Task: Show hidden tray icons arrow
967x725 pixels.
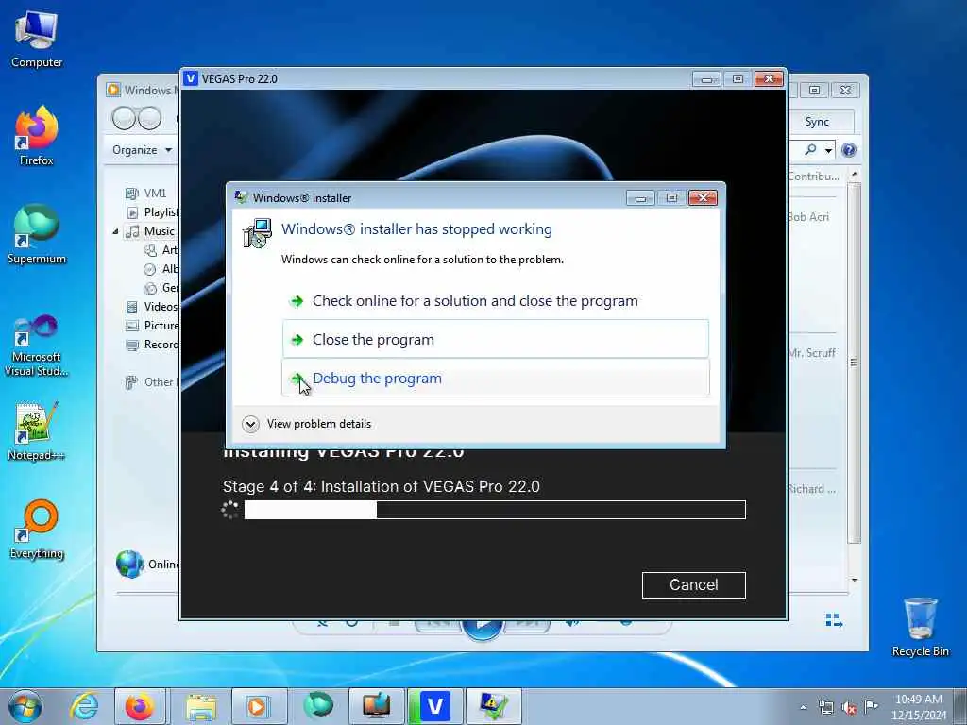Action: tap(803, 707)
